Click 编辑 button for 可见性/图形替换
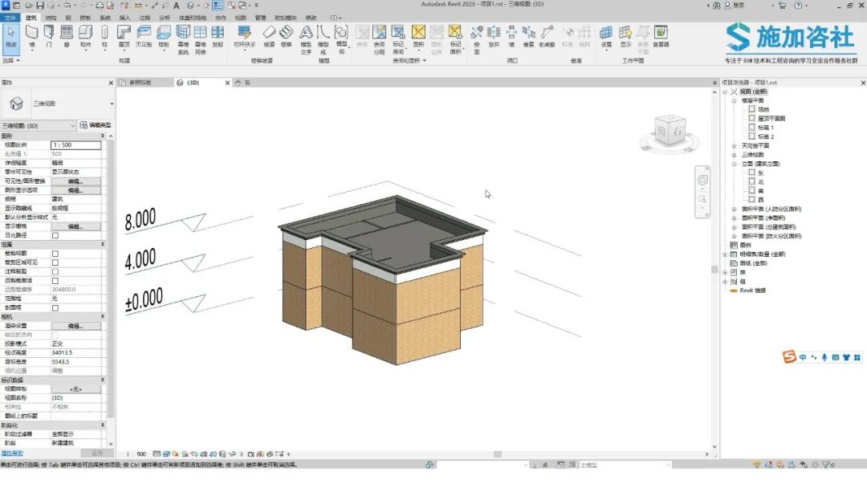Image resolution: width=867 pixels, height=488 pixels. 75,181
